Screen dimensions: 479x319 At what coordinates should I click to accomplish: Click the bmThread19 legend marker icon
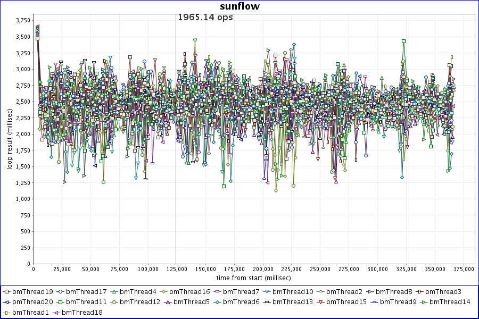coord(6,292)
